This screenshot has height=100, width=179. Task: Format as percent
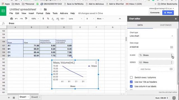pyautogui.click(x=48, y=19)
